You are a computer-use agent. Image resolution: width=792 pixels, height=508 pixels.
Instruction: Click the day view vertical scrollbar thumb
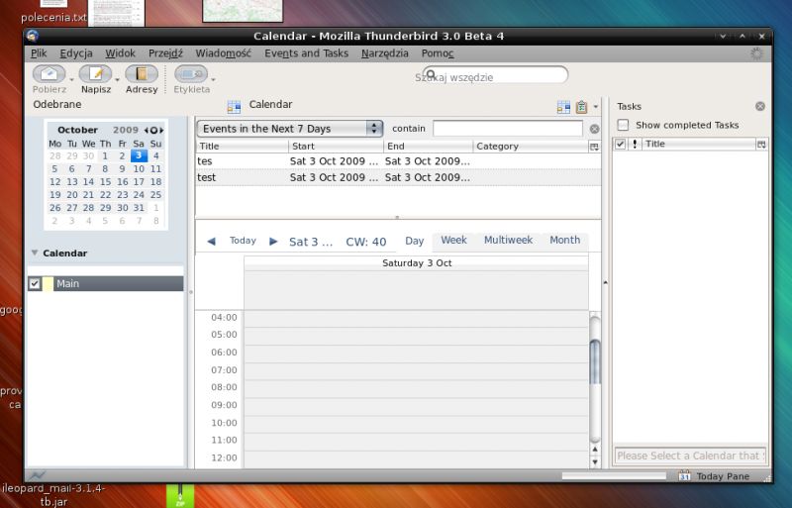tap(595, 361)
